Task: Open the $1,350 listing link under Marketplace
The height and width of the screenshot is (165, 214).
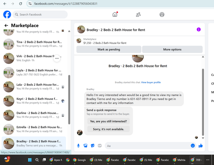Action: click(105, 43)
